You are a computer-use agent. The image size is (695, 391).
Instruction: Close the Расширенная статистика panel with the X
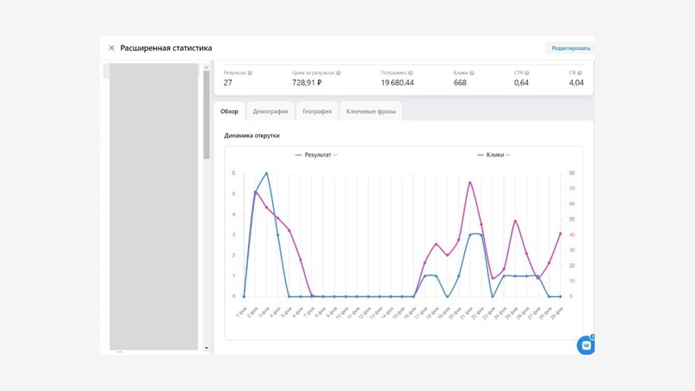(111, 48)
